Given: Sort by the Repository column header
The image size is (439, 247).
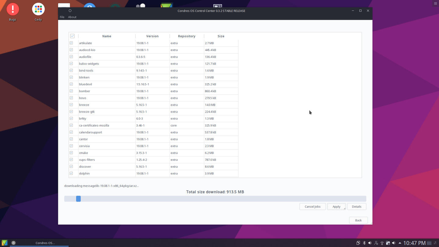Looking at the screenshot, I should (187, 36).
